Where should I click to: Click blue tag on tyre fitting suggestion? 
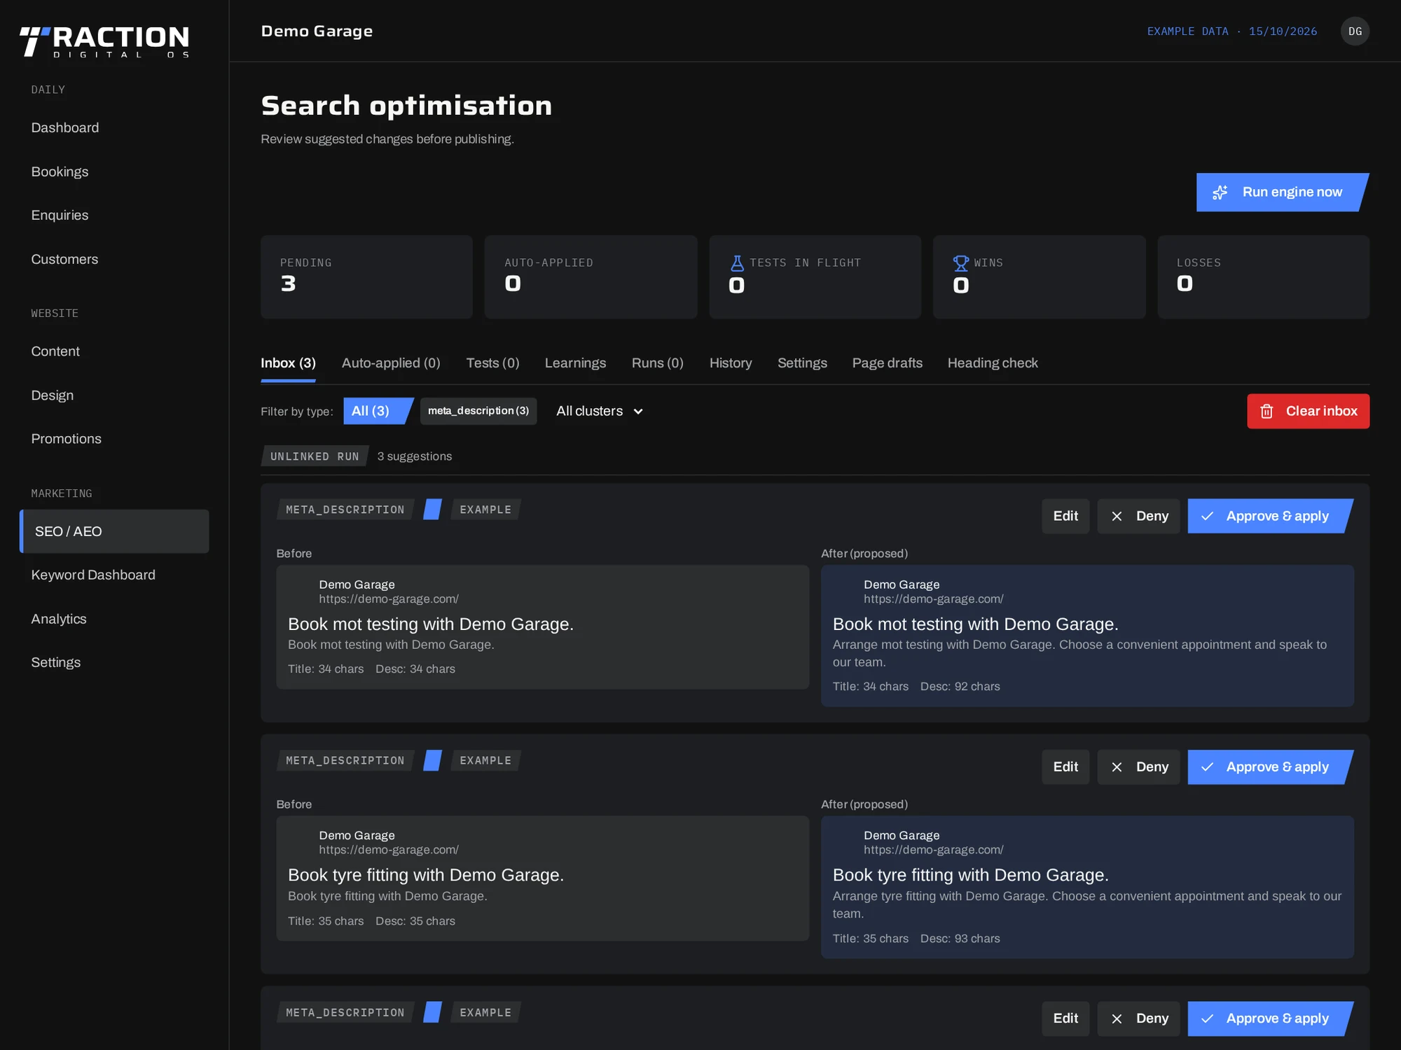point(432,760)
